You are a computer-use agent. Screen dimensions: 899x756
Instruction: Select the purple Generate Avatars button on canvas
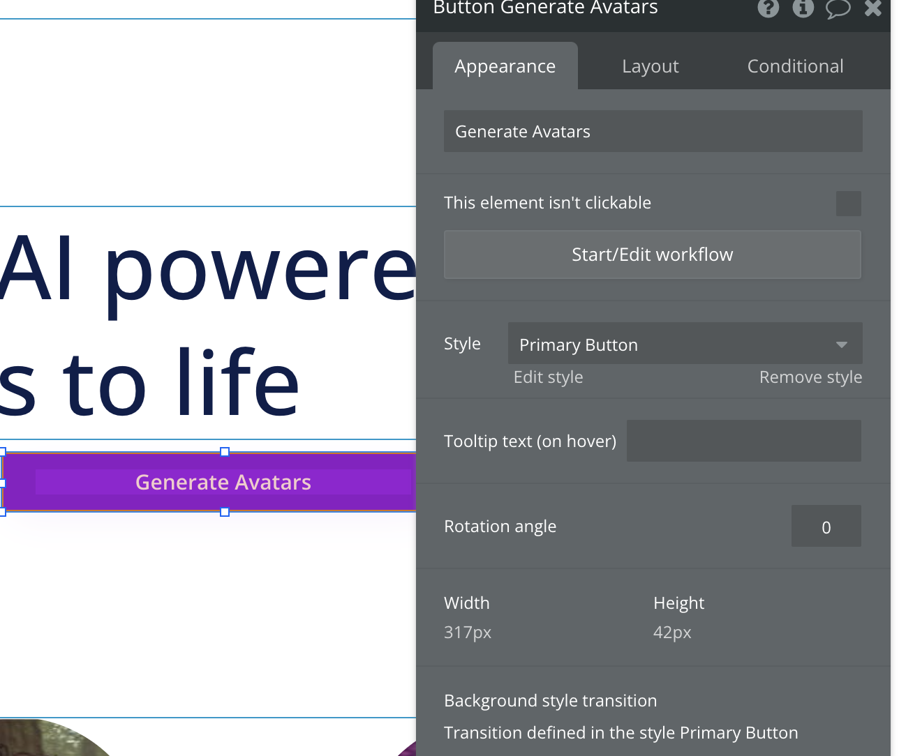coord(223,482)
